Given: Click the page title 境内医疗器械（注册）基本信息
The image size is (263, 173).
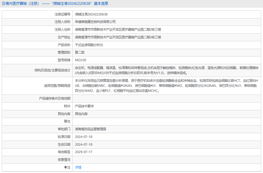Looking at the screenshot, I should pos(55,4).
